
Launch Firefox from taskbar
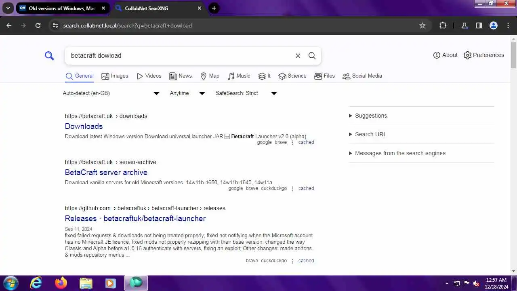(x=61, y=283)
